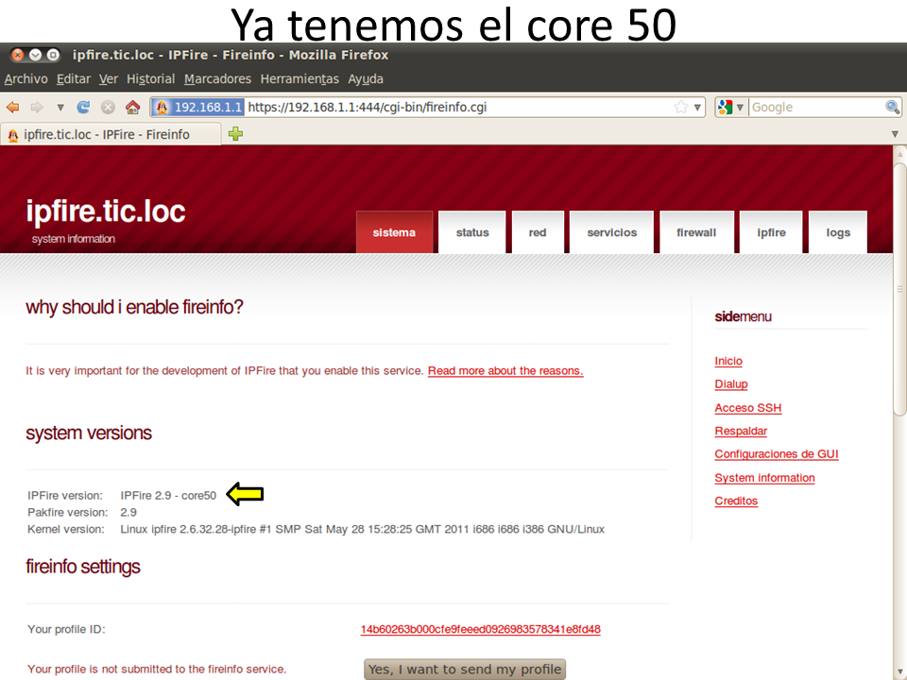The image size is (907, 680).
Task: Open the Acceso SSH side menu link
Action: tap(747, 408)
